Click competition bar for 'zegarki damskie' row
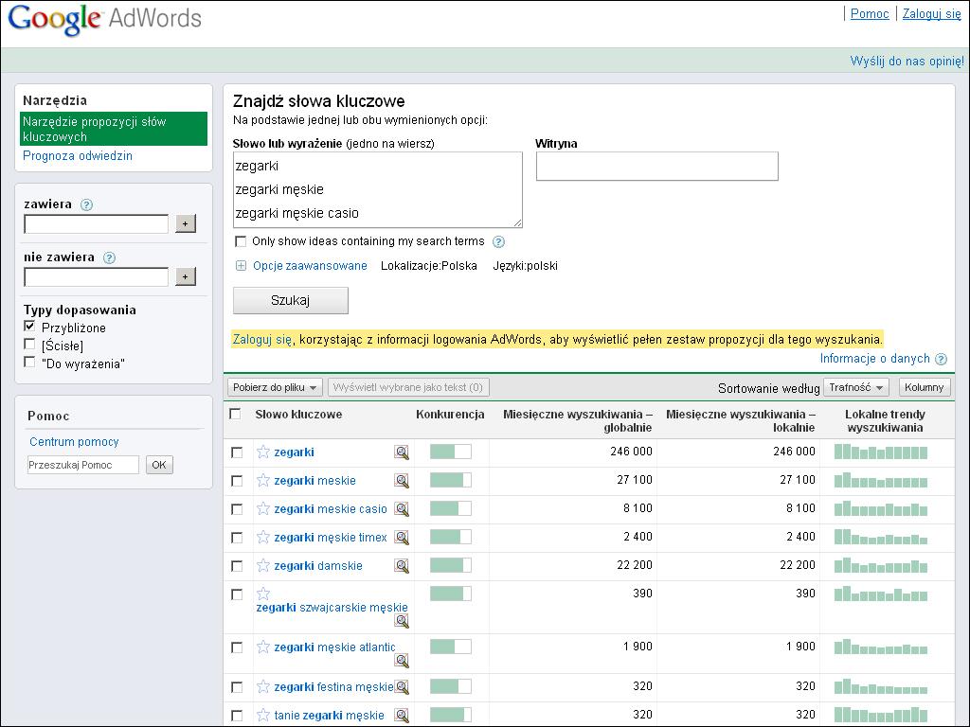This screenshot has width=970, height=727. tap(450, 566)
